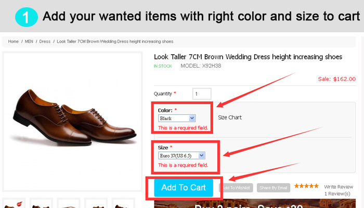Click Add To Wishlist button
364x208 pixels.
(x=236, y=188)
